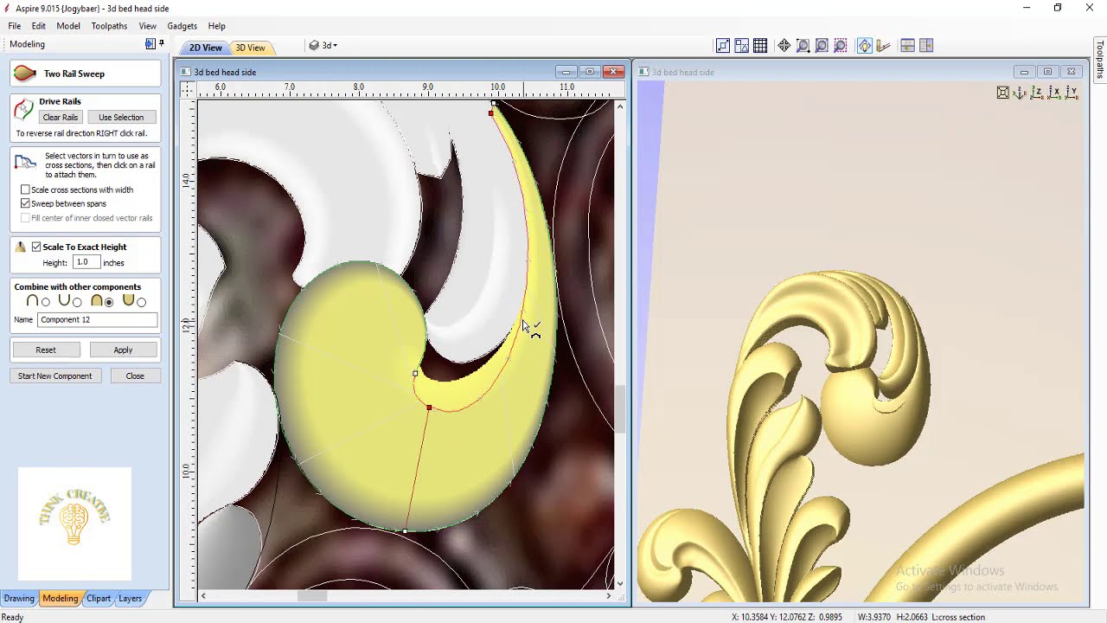Click the 2D view horizontal scrollbar thumb
Image resolution: width=1107 pixels, height=623 pixels.
pos(313,595)
